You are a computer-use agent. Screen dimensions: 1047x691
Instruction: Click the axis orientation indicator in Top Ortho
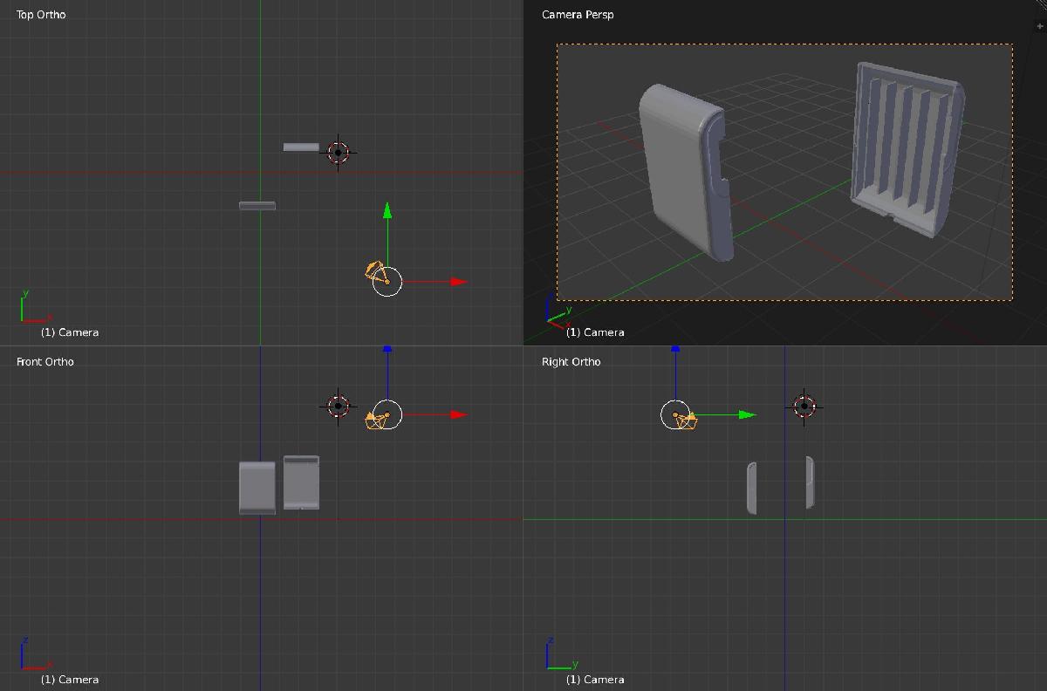[36, 306]
